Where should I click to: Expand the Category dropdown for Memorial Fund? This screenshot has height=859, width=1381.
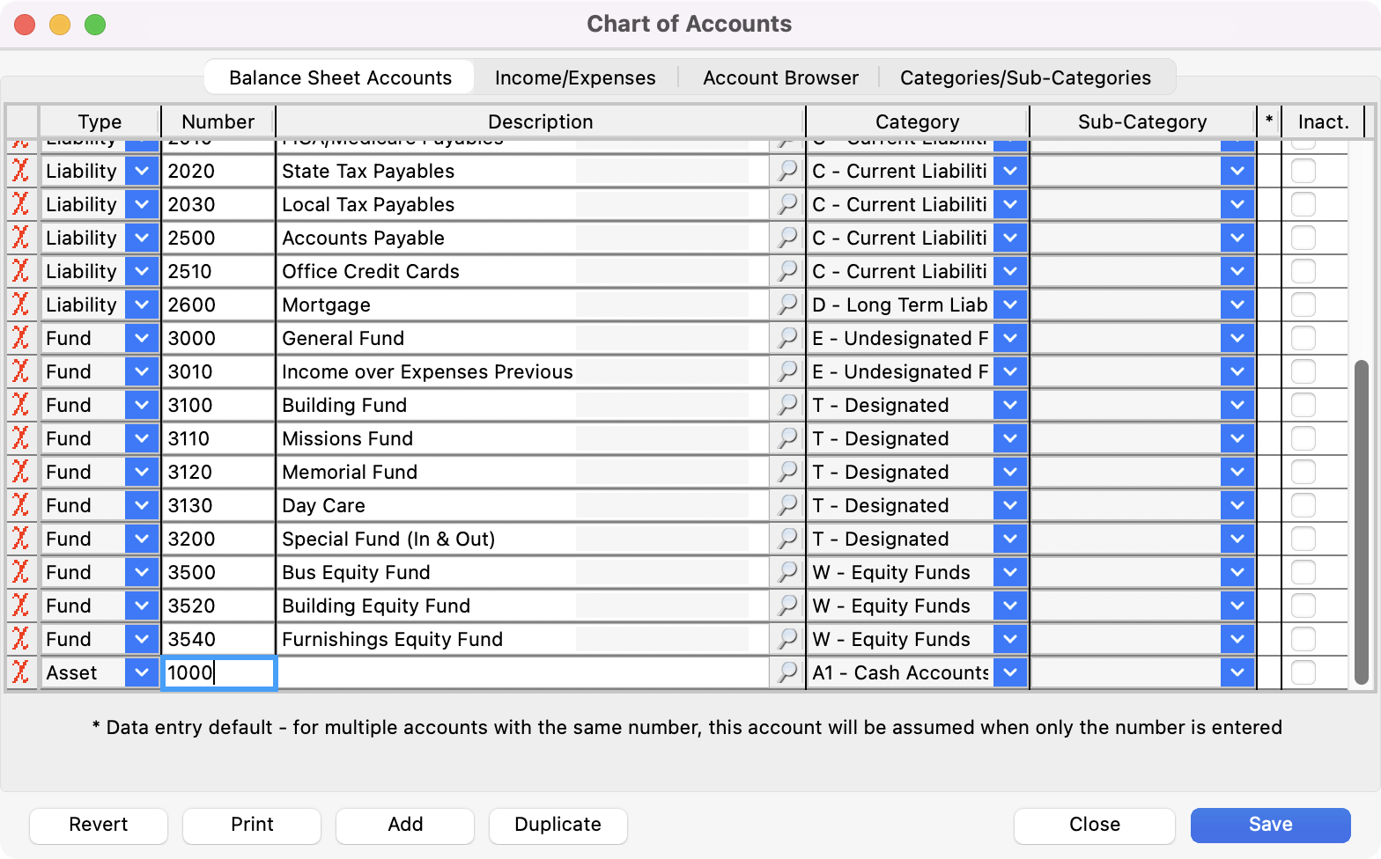click(x=1010, y=472)
